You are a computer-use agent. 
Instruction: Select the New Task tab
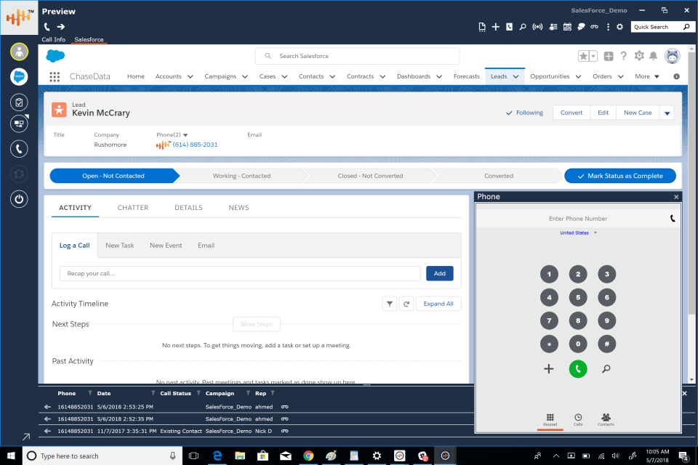[x=120, y=245]
